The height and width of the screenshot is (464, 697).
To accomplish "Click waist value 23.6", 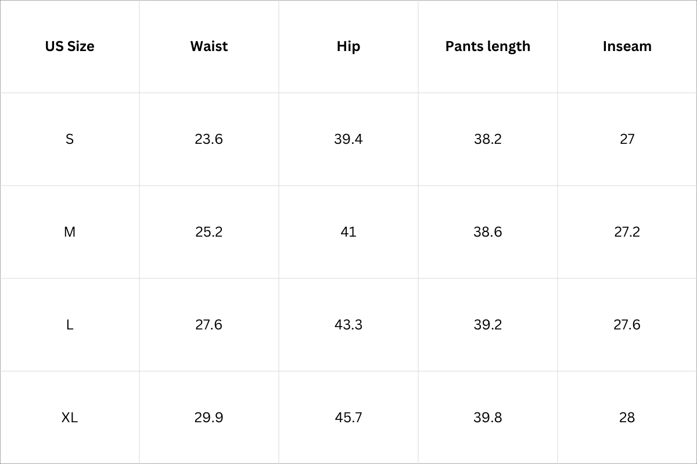I will (209, 139).
